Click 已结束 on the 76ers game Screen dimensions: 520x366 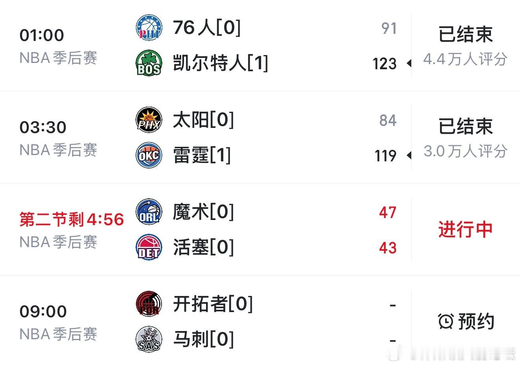click(465, 34)
